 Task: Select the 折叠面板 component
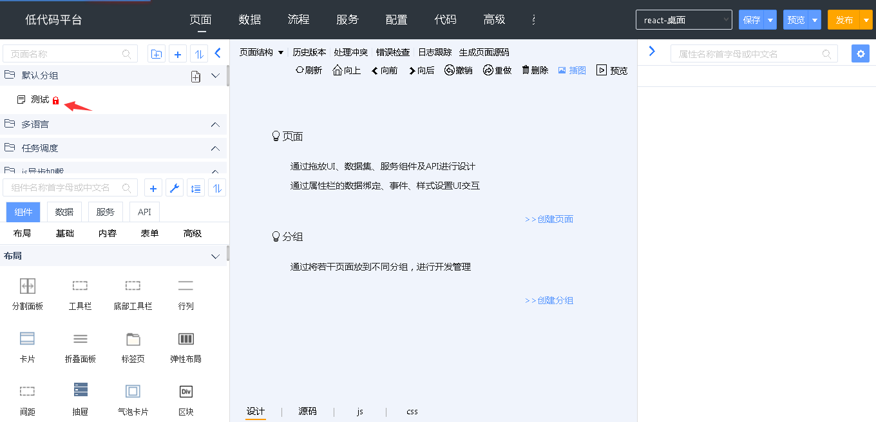(81, 347)
